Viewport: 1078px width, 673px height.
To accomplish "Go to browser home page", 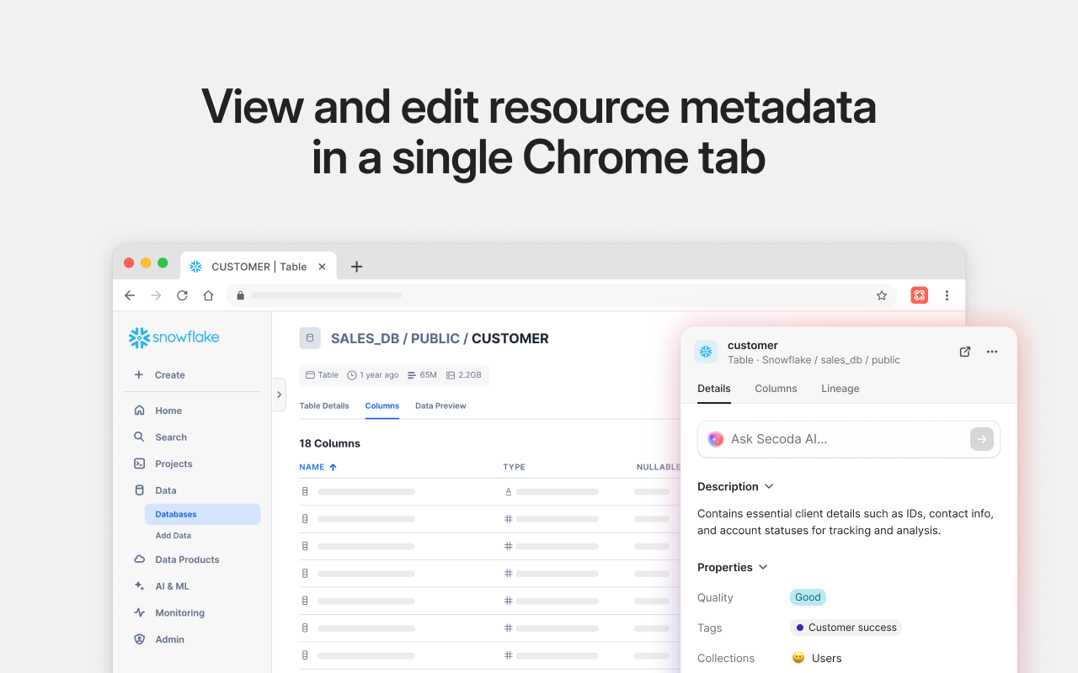I will coord(208,295).
